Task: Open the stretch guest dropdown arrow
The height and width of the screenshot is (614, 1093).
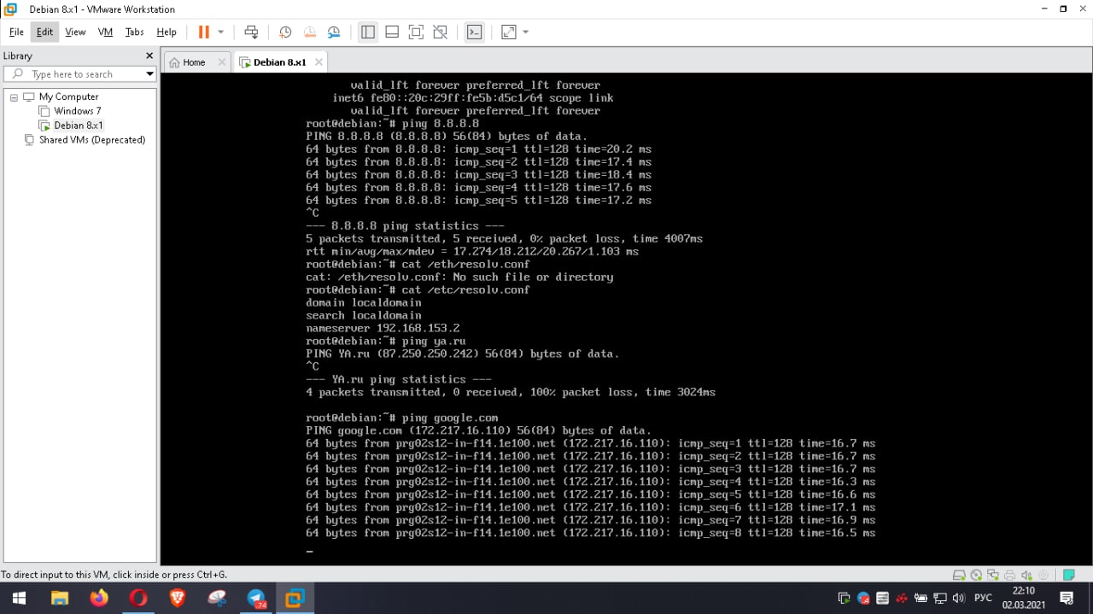Action: (525, 32)
